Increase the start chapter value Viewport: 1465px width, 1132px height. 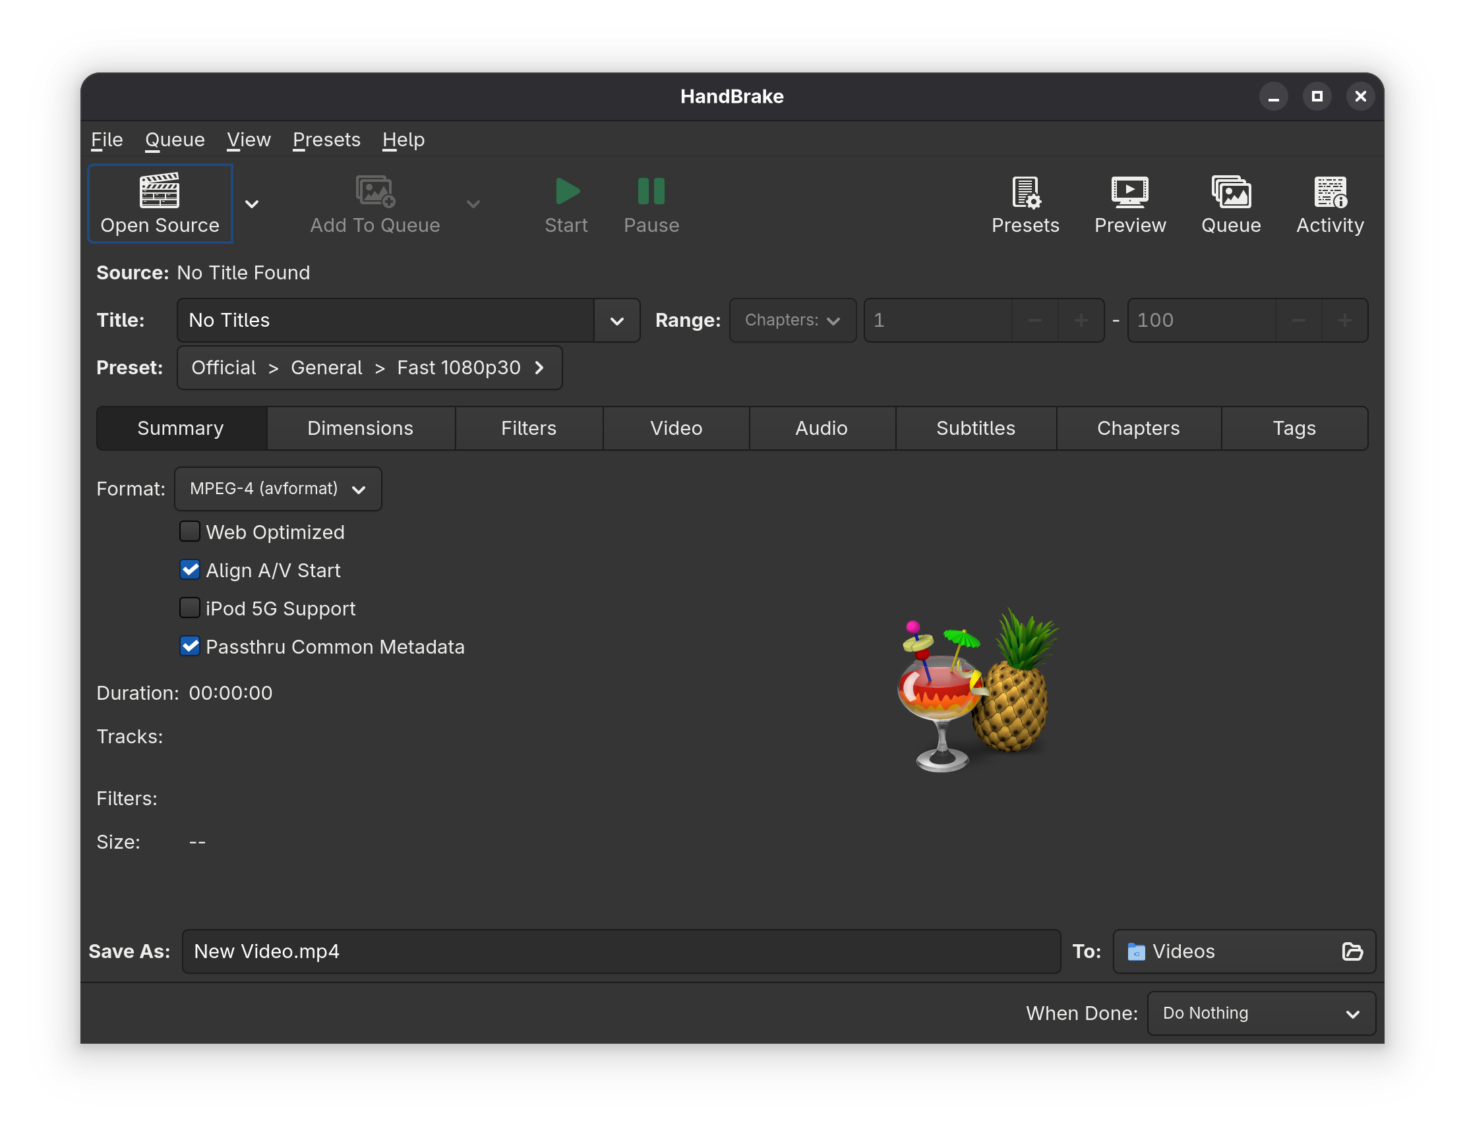1081,320
